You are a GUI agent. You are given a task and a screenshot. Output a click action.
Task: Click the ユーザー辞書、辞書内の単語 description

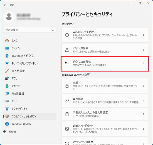[86, 116]
